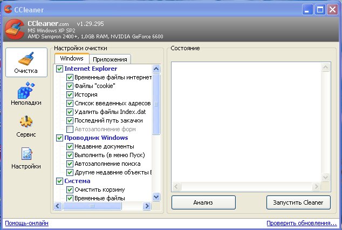Maximize the CCleaner window

320,10
